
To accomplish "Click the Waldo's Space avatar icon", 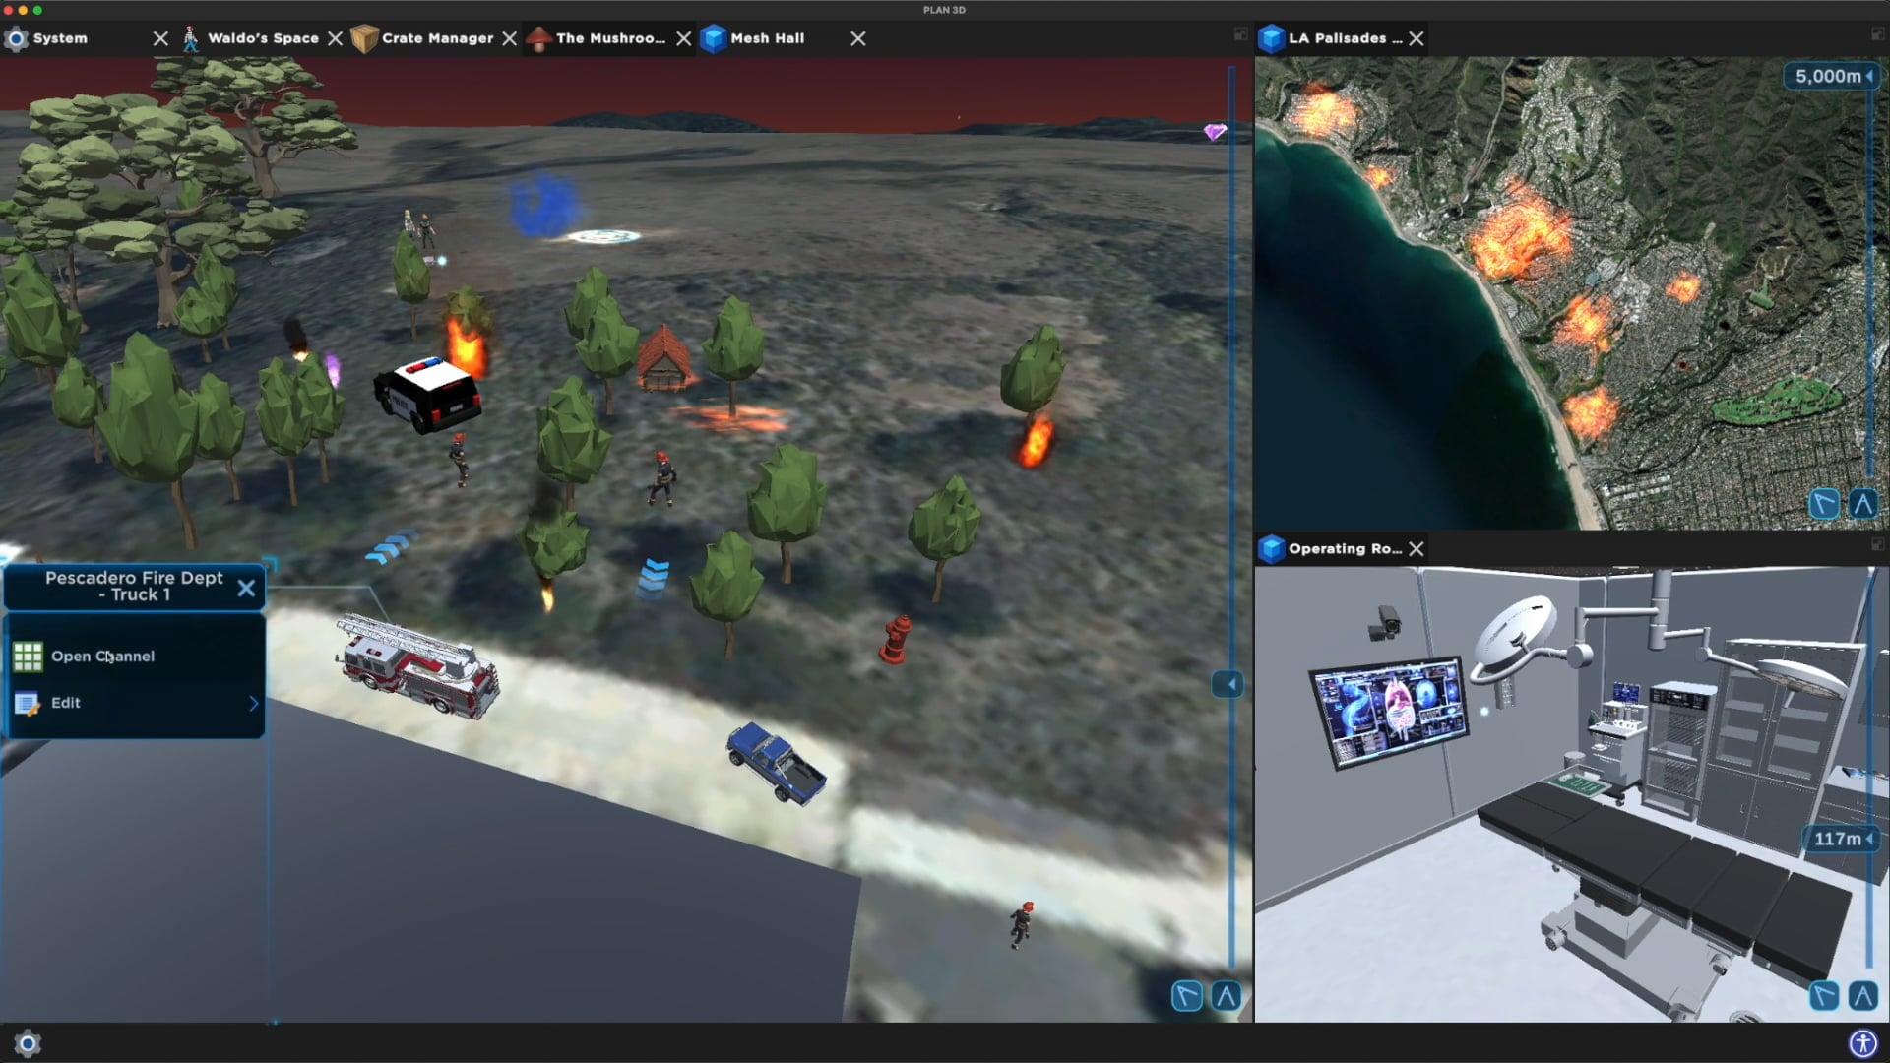I will (191, 38).
